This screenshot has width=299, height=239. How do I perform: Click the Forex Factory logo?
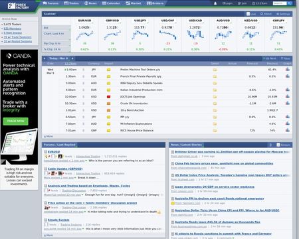pos(18,6)
